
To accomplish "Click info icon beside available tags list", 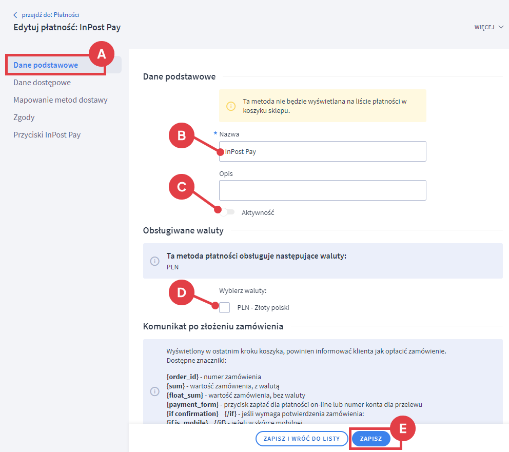I will pyautogui.click(x=154, y=391).
